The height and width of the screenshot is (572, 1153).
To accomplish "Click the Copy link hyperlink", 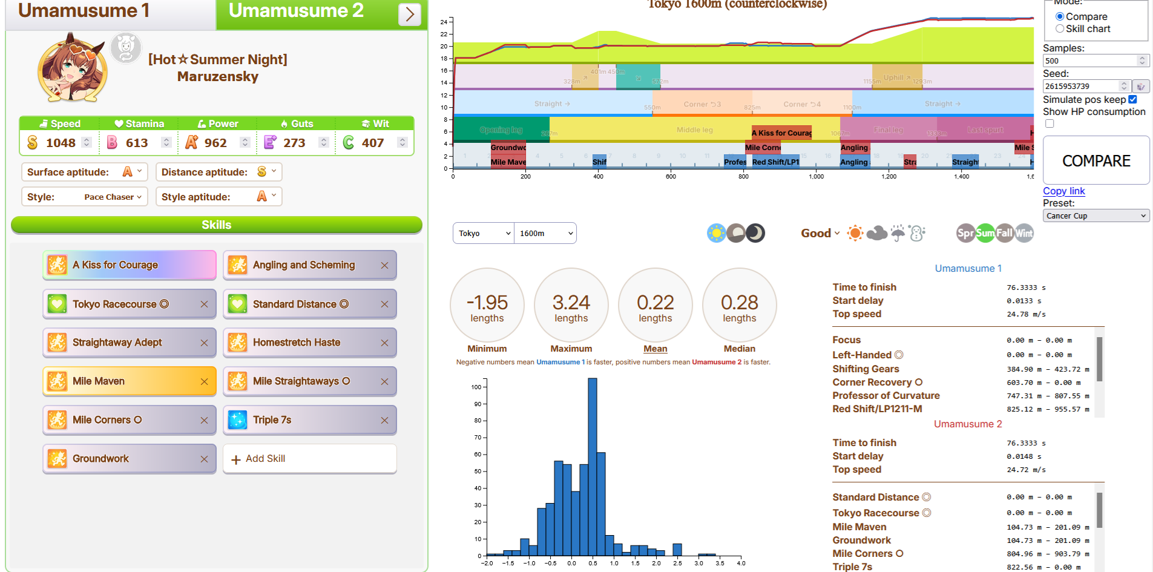I will tap(1064, 191).
